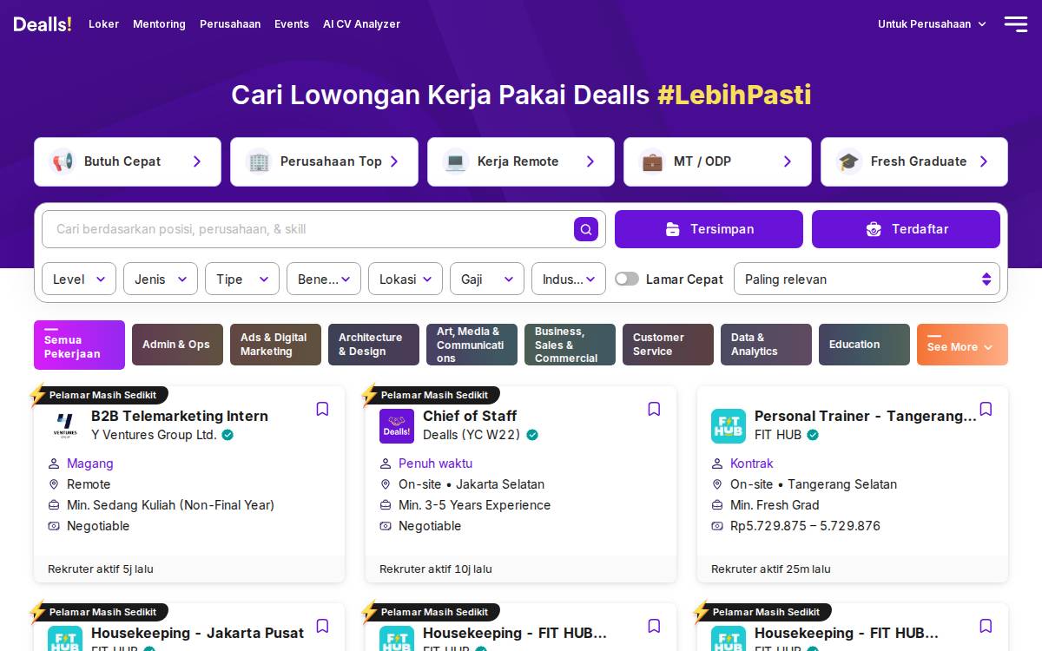This screenshot has width=1042, height=651.
Task: Click verified badge next to Dealls (YC W22)
Action: click(532, 435)
